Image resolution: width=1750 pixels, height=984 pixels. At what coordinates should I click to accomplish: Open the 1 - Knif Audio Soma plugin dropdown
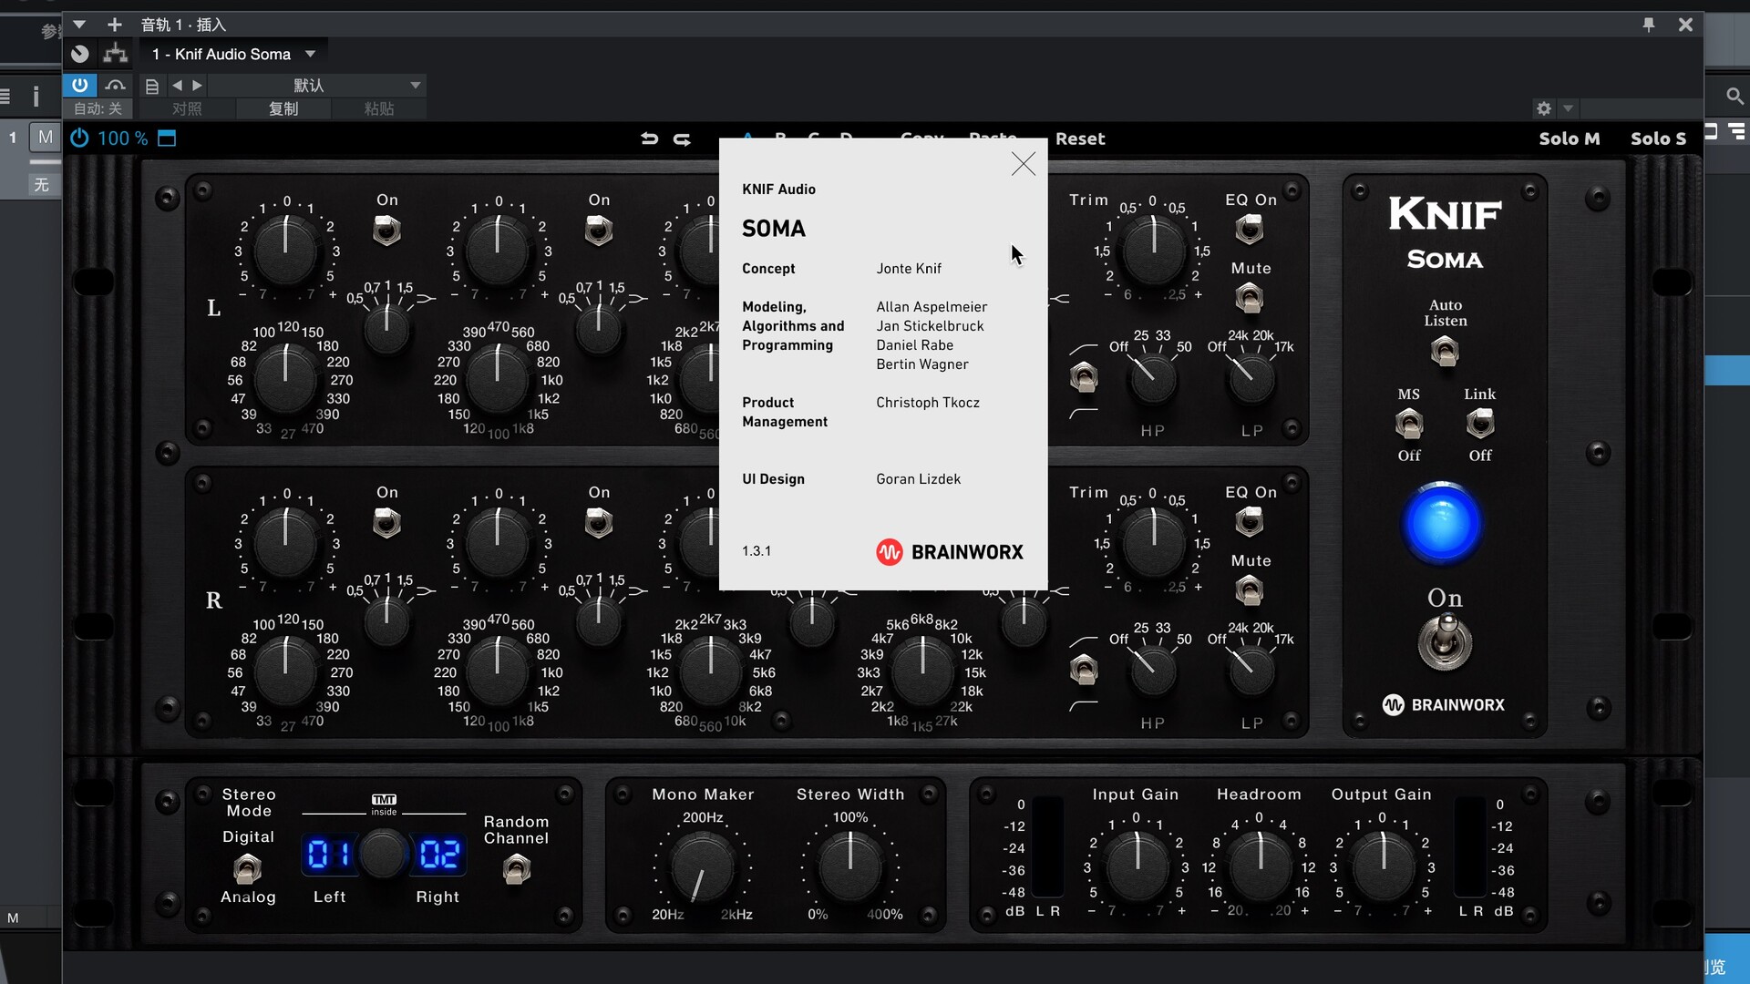233,55
